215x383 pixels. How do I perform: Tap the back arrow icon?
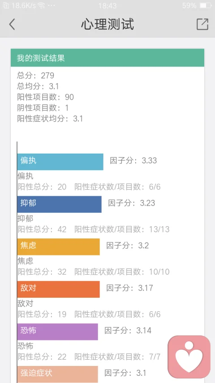point(12,24)
